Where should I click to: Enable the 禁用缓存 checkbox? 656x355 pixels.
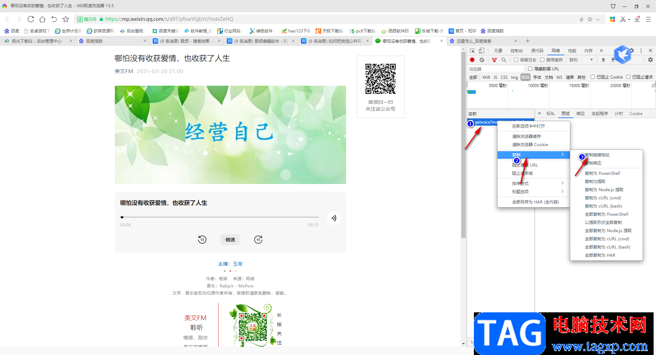pyautogui.click(x=542, y=60)
